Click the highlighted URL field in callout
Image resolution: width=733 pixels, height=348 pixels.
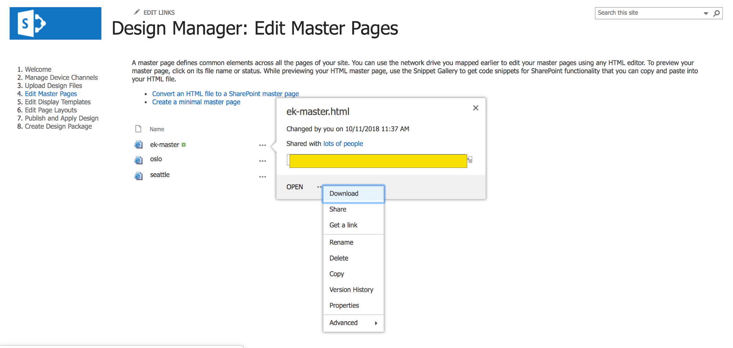click(378, 161)
